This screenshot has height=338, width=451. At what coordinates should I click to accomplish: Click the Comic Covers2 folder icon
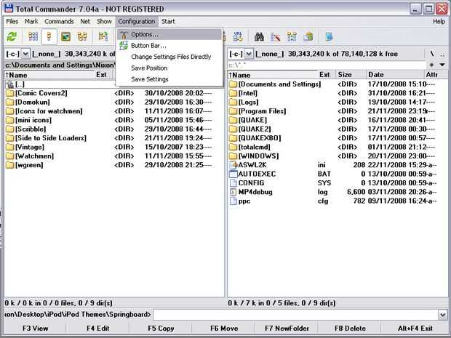click(10, 93)
